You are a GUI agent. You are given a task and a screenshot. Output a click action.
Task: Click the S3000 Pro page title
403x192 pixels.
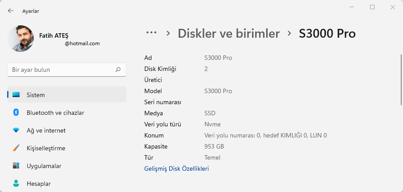327,34
